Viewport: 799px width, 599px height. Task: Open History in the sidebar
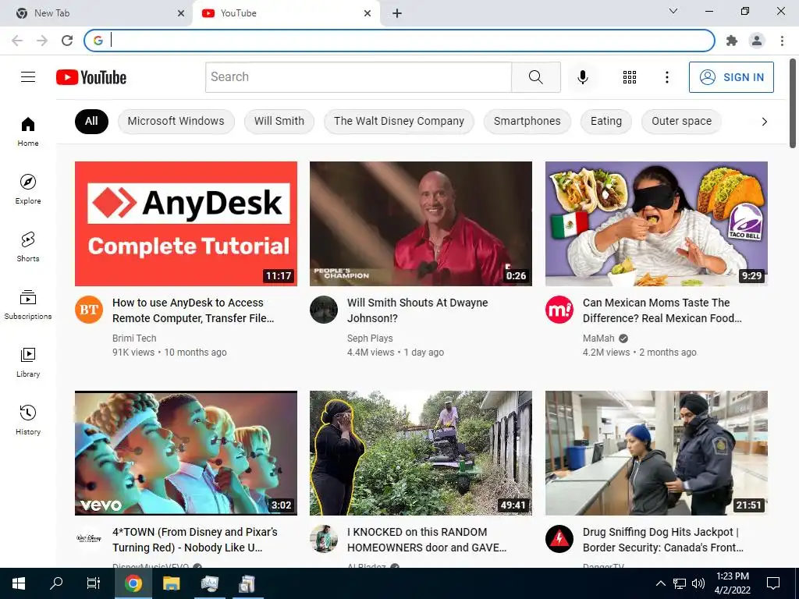click(28, 420)
